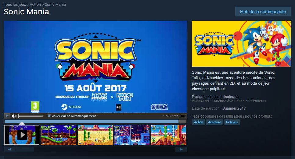Image resolution: width=295 pixels, height=159 pixels.
Task: Select the trailer thumbnail with play icon
Action: pyautogui.click(x=22, y=135)
